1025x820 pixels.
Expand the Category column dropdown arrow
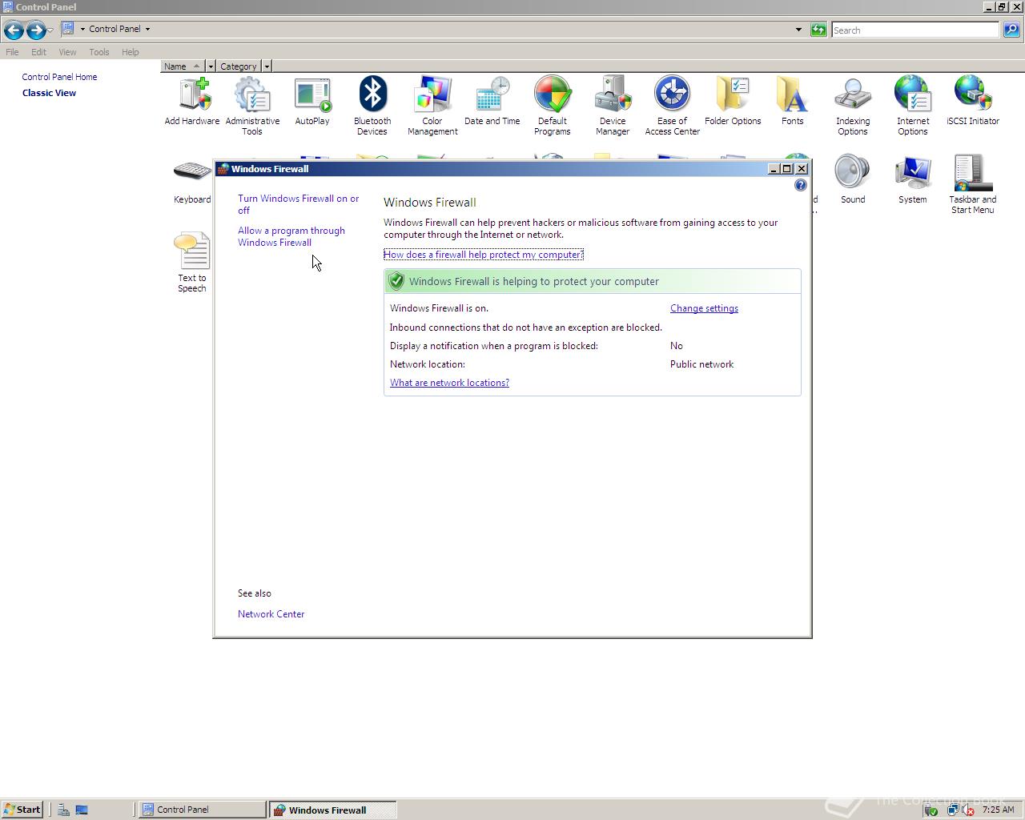pyautogui.click(x=267, y=66)
